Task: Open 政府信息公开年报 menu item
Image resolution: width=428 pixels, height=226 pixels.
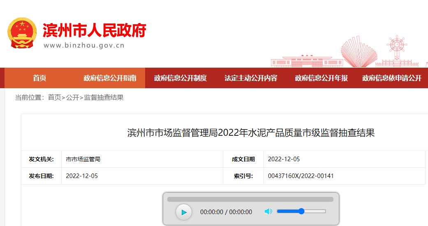Action: [321, 78]
